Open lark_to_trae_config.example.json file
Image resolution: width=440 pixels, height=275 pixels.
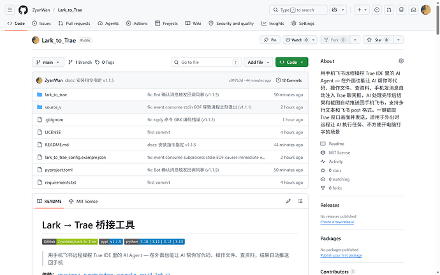[x=75, y=158]
